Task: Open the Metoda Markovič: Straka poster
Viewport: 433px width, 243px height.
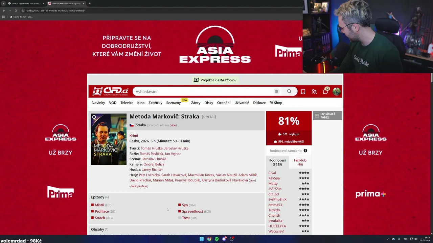Action: (109, 139)
